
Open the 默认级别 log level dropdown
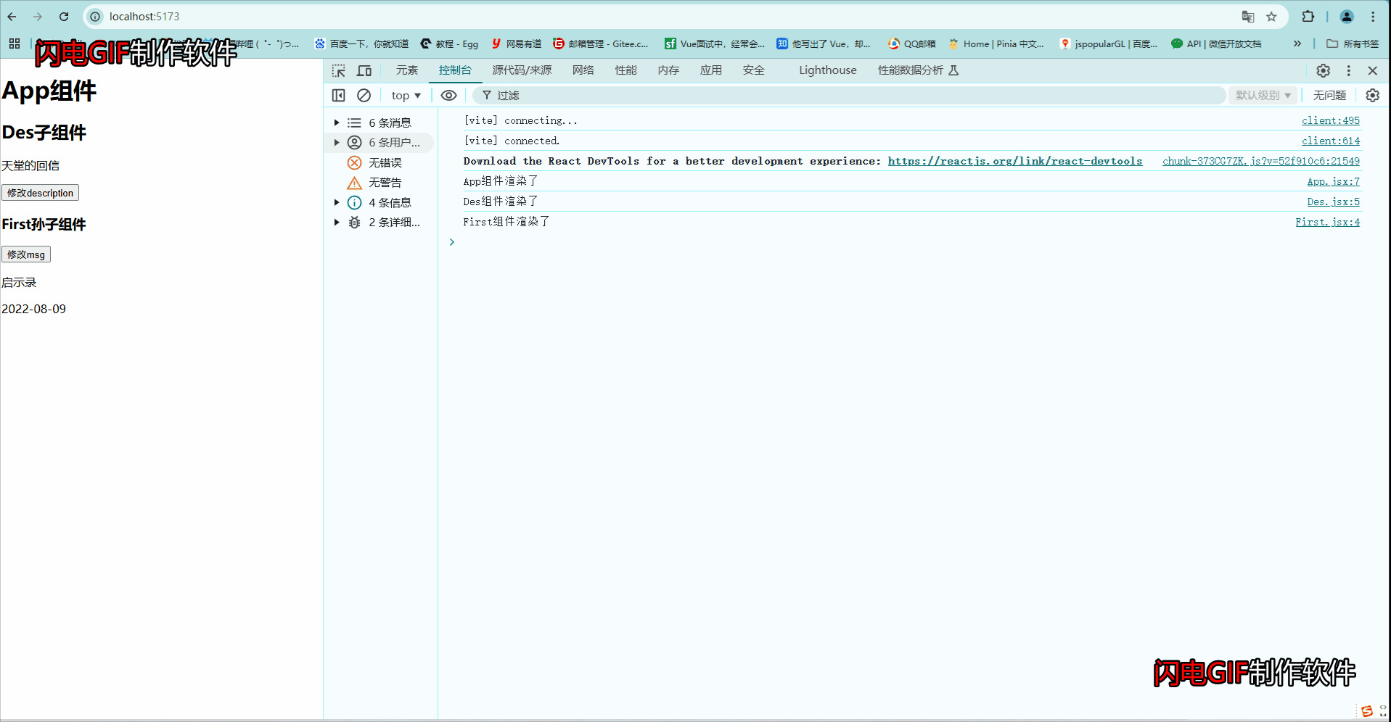tap(1263, 95)
